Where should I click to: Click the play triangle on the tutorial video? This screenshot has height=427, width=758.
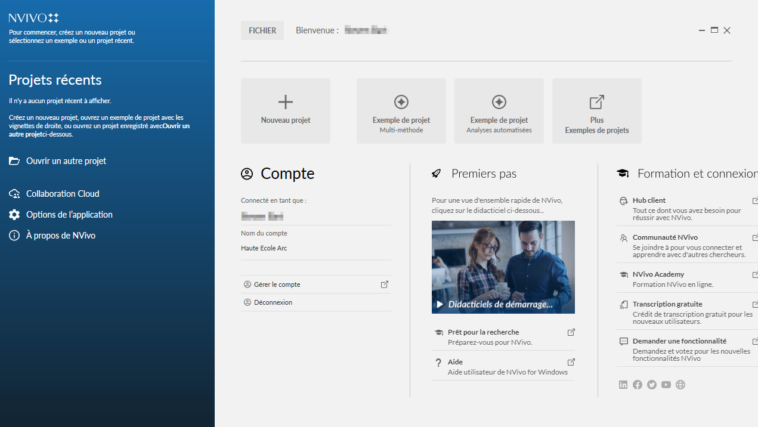click(440, 304)
